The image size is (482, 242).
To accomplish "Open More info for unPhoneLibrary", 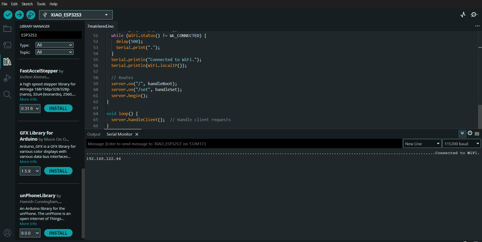I will [28, 224].
